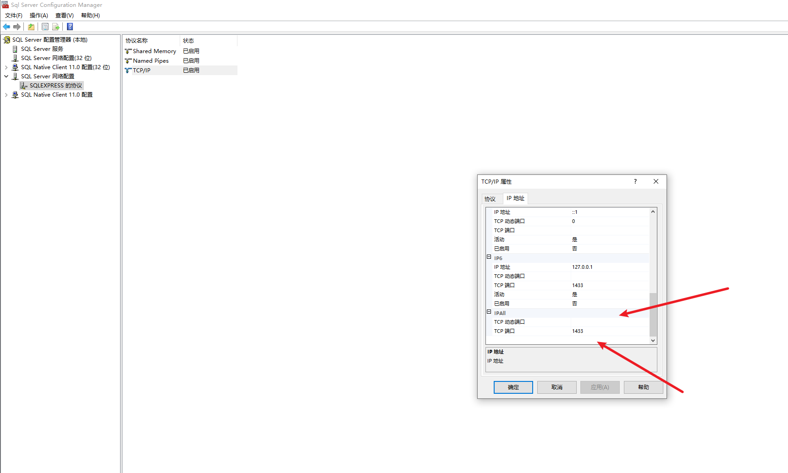The width and height of the screenshot is (788, 473).
Task: Click the Shared Memory status 已启用
Action: [x=191, y=51]
